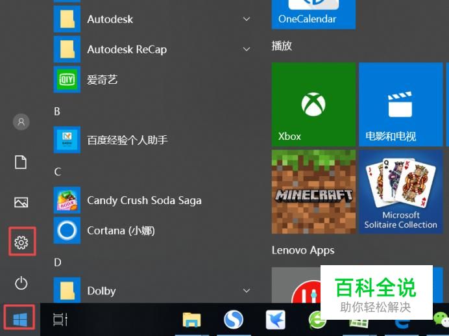The width and height of the screenshot is (449, 336).
Task: Click the Autodesk ReCap label
Action: [x=127, y=49]
